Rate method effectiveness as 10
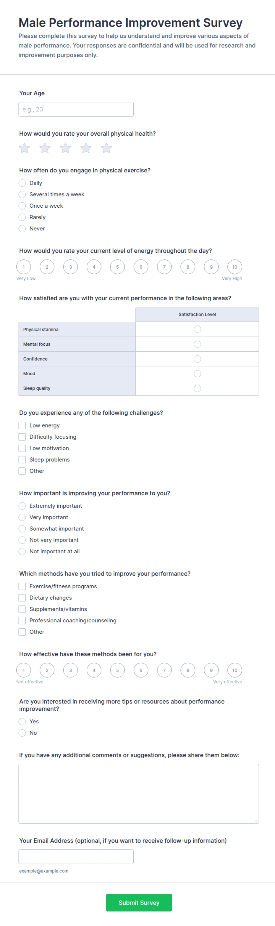Viewport: 275px width, 926px height. point(235,670)
